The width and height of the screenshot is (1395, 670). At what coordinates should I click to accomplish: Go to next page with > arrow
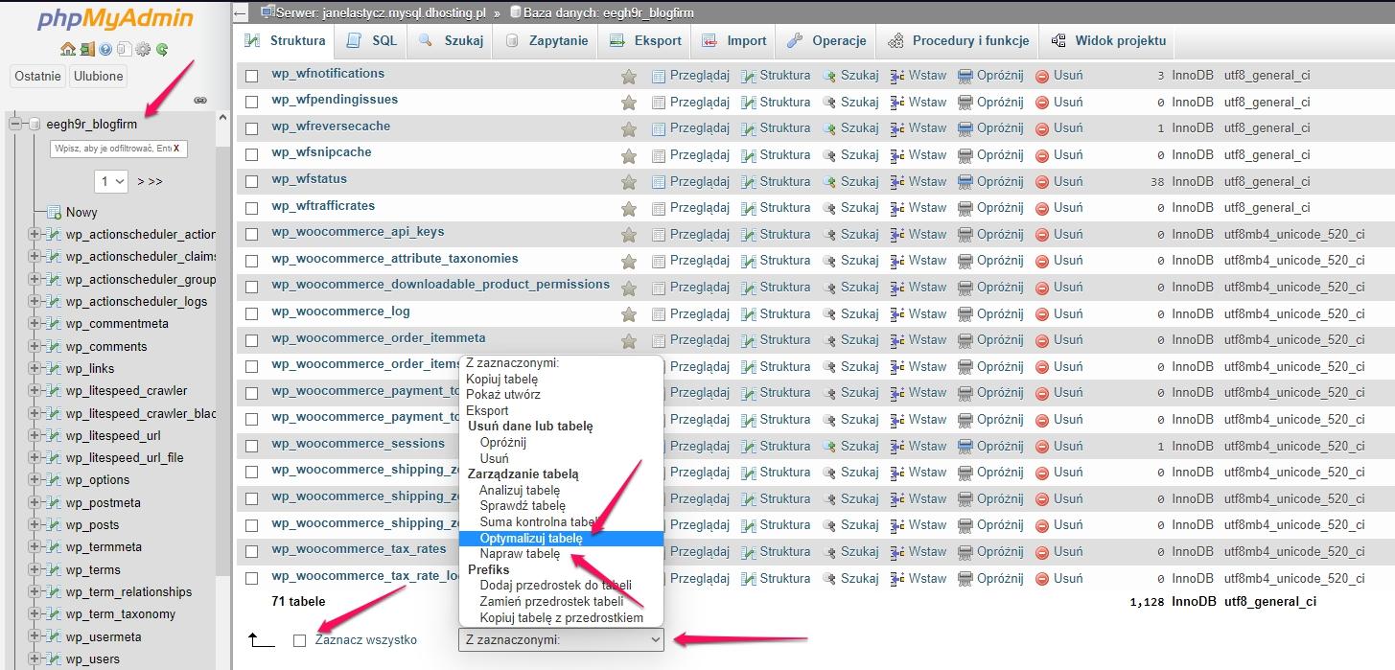click(142, 181)
